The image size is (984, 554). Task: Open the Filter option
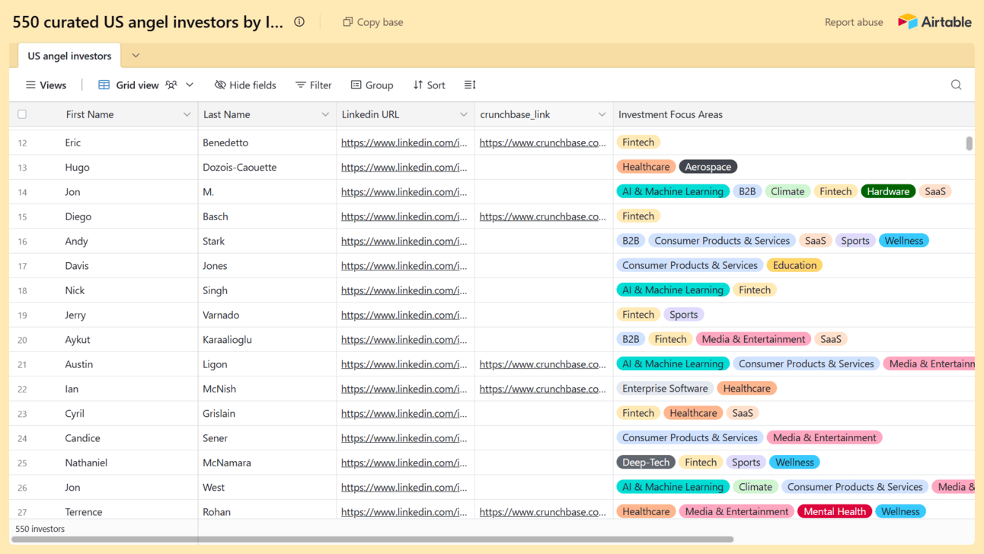[313, 85]
